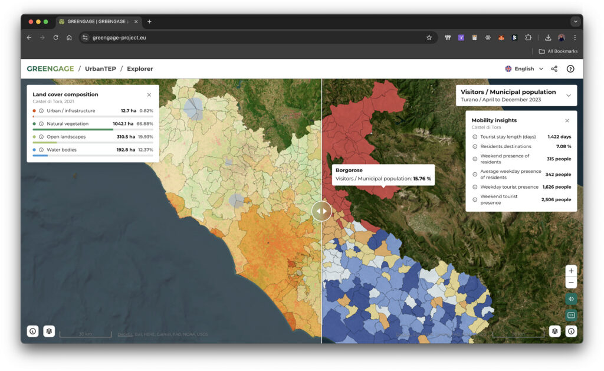This screenshot has width=604, height=371.
Task: Click the layers icon near bottom right
Action: click(x=554, y=331)
